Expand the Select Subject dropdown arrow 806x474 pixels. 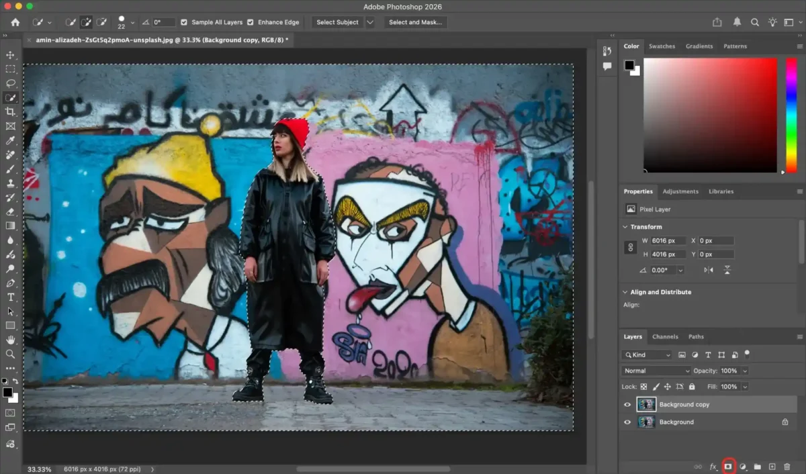[370, 22]
